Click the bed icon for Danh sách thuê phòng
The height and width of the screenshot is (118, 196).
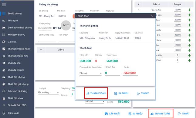(4, 28)
